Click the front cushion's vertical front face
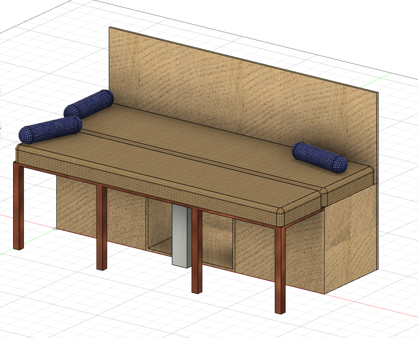 149,186
